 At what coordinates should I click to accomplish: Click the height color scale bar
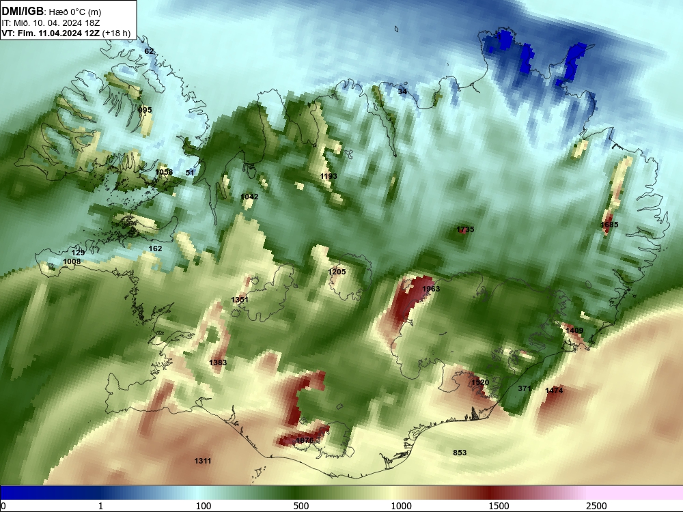341,493
